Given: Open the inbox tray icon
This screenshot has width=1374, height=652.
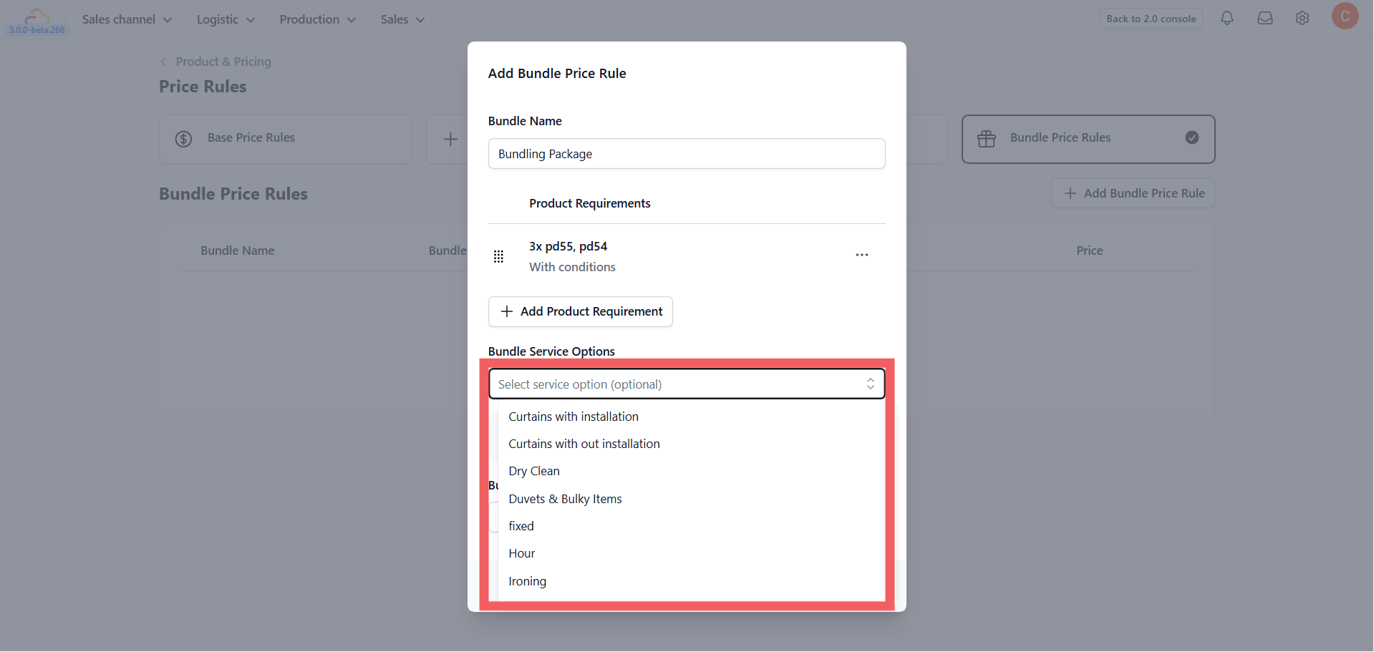Looking at the screenshot, I should (1264, 19).
